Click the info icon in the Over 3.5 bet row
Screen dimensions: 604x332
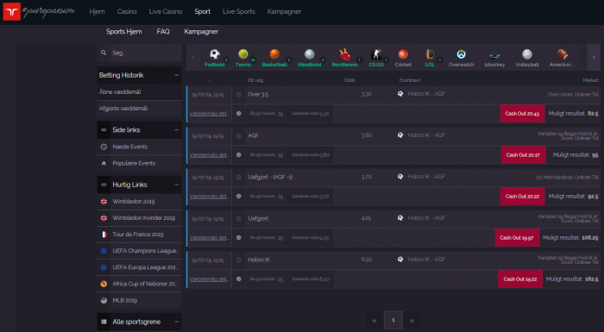click(239, 113)
